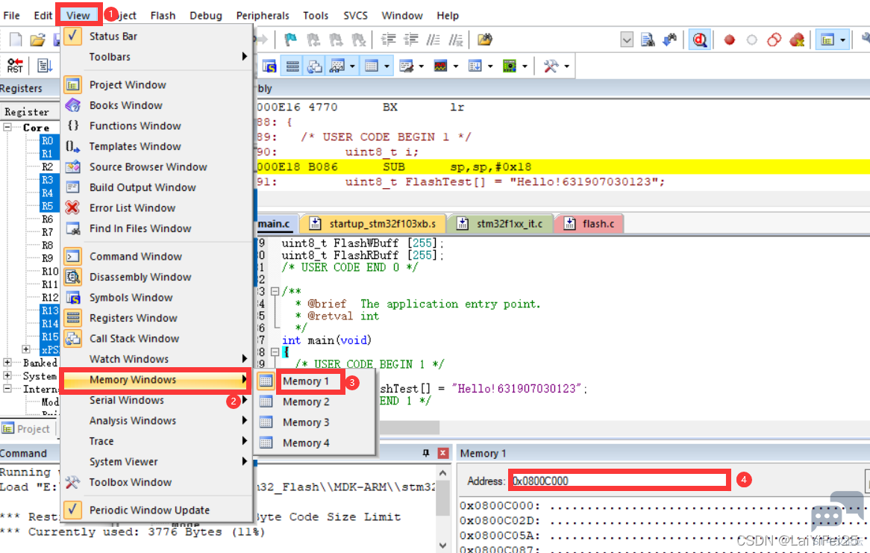Click the Memory Address input field

(x=619, y=481)
